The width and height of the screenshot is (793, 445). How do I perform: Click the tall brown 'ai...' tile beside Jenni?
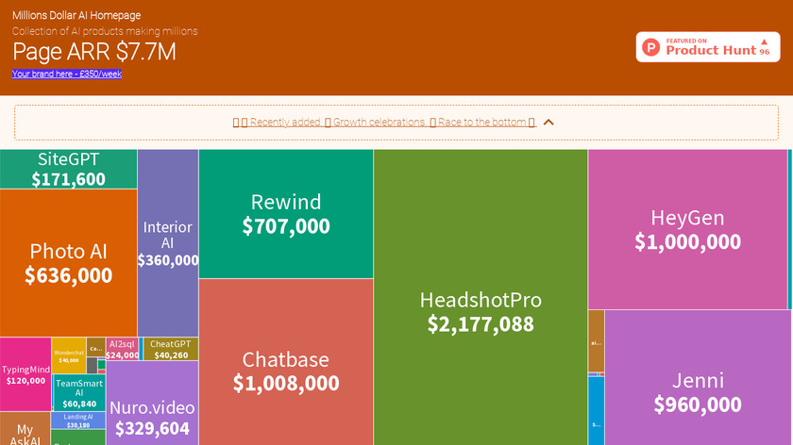click(x=597, y=341)
